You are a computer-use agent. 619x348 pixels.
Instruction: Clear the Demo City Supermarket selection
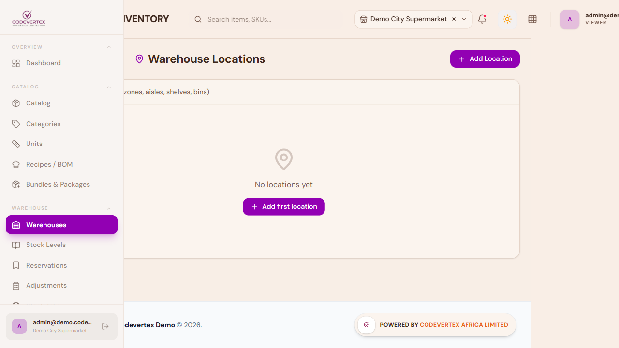tap(454, 19)
